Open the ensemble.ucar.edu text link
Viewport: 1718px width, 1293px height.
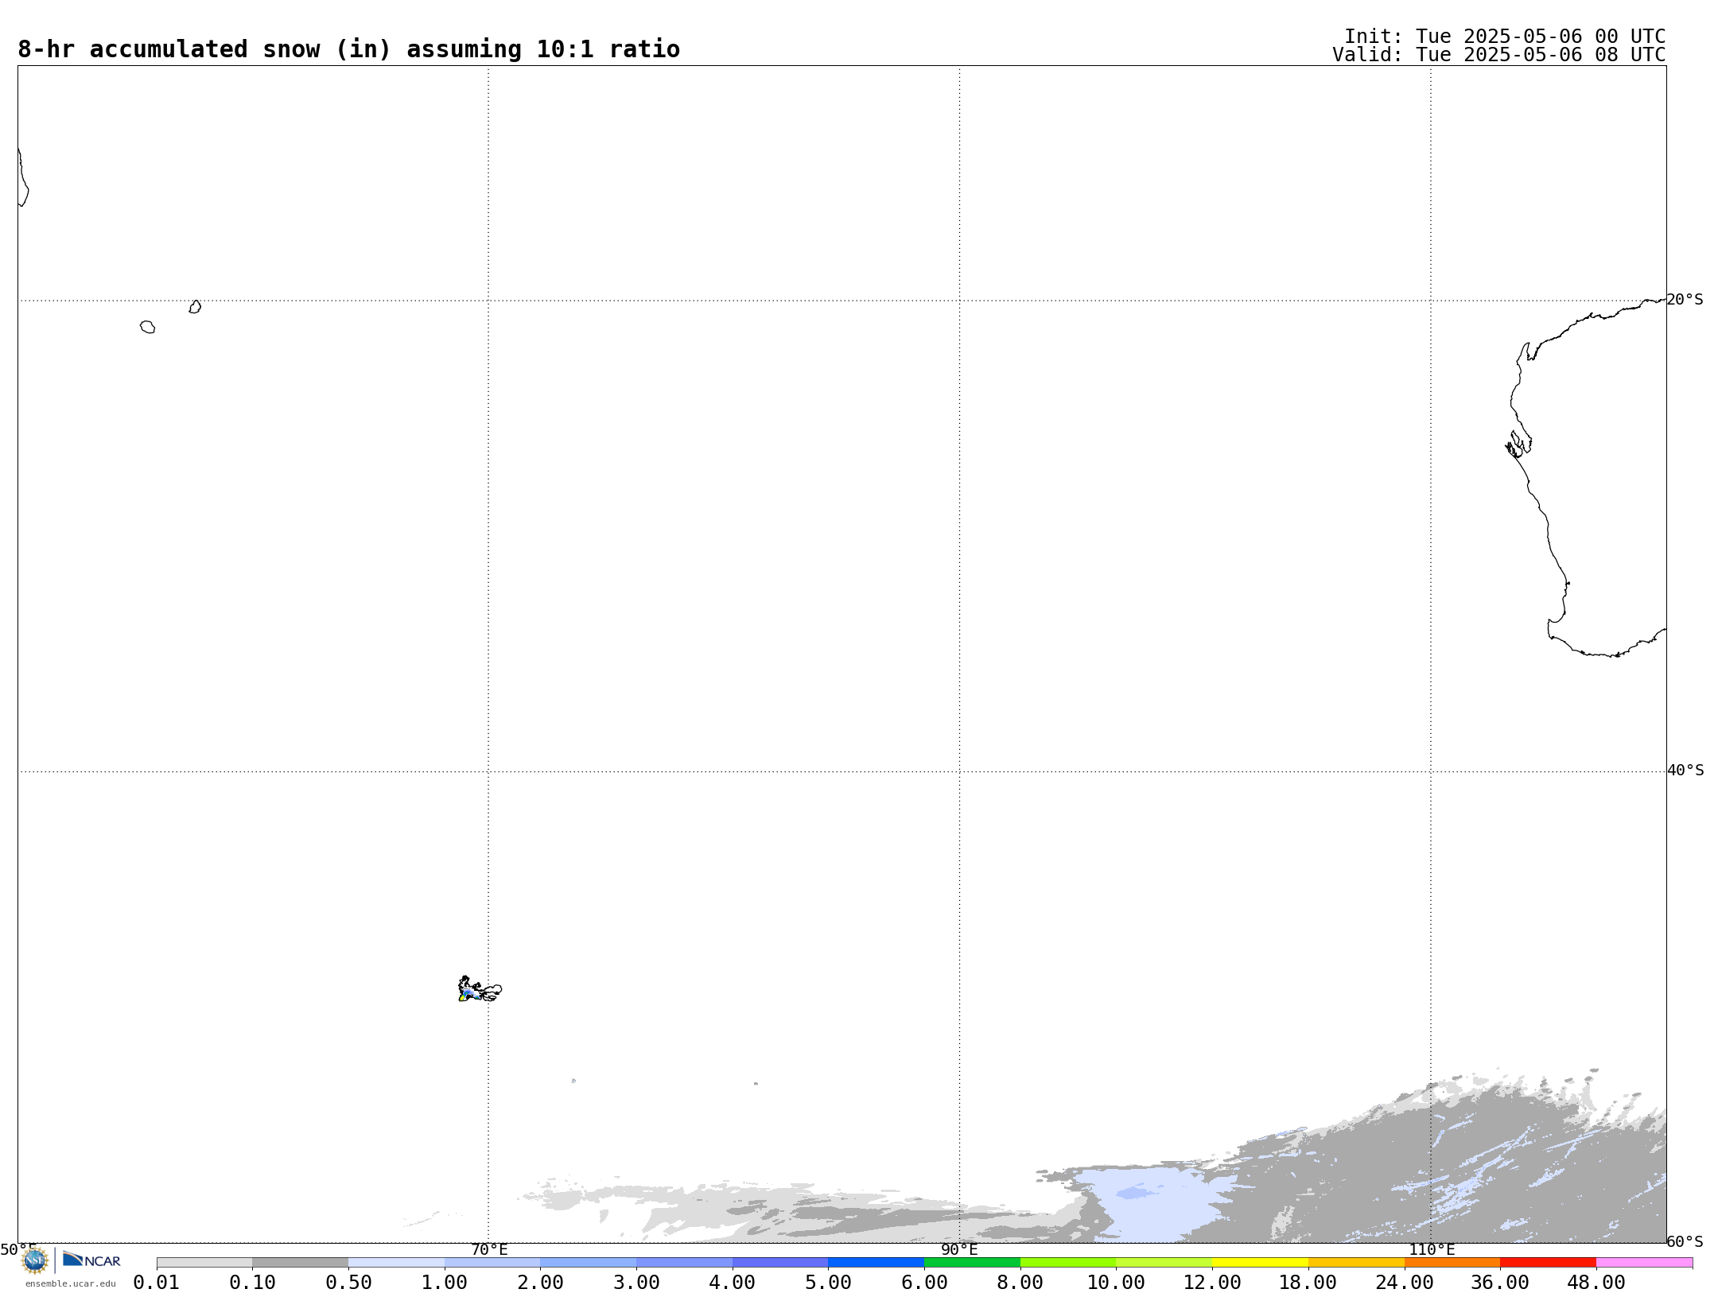coord(71,1283)
